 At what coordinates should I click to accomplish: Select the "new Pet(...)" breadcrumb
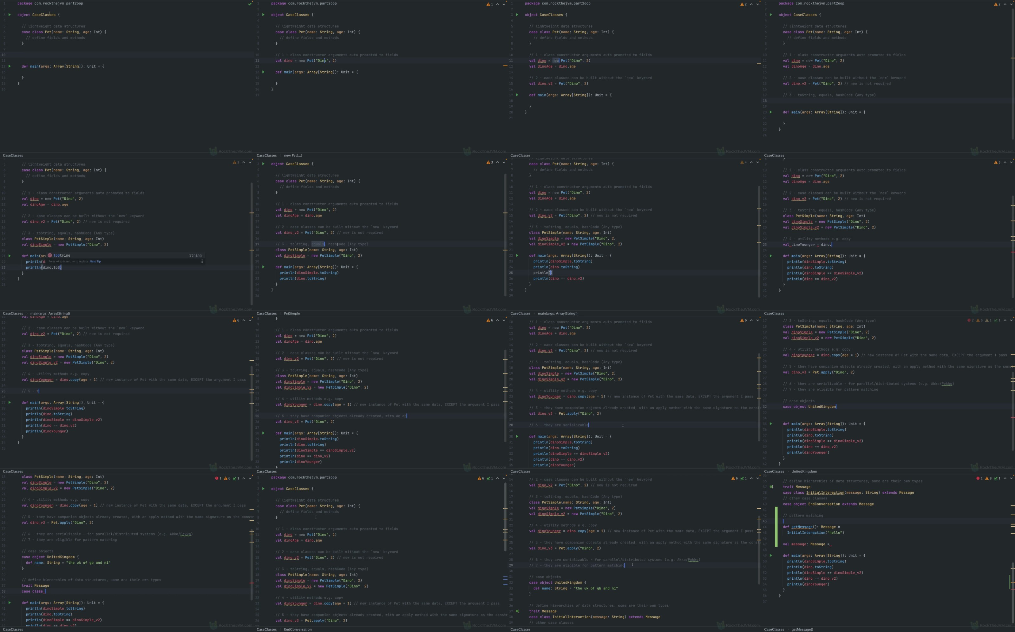point(293,155)
